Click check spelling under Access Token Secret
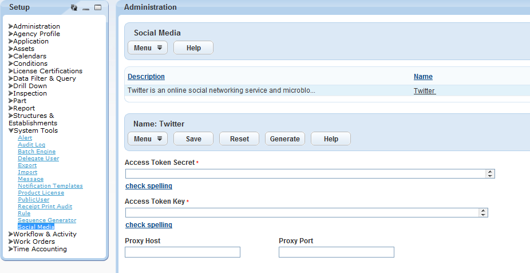The height and width of the screenshot is (273, 530). tap(149, 186)
